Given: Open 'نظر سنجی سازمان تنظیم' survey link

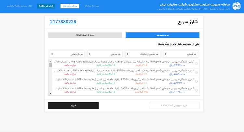Looking at the screenshot, I should (x=19, y=6).
